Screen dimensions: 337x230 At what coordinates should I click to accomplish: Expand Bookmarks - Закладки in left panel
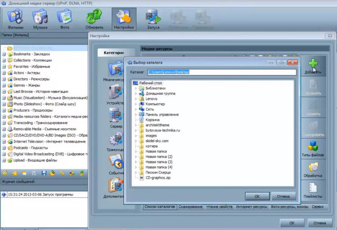point(4,54)
